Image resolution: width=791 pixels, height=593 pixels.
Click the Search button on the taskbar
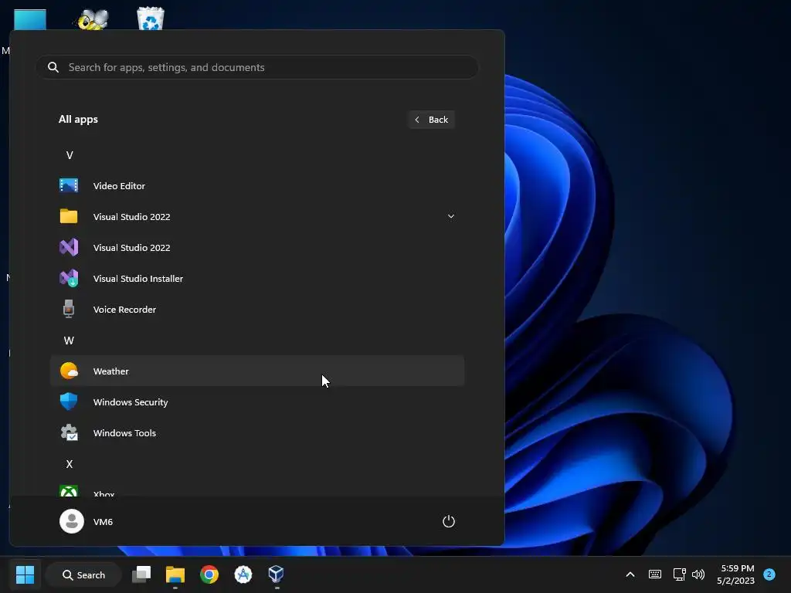point(83,574)
